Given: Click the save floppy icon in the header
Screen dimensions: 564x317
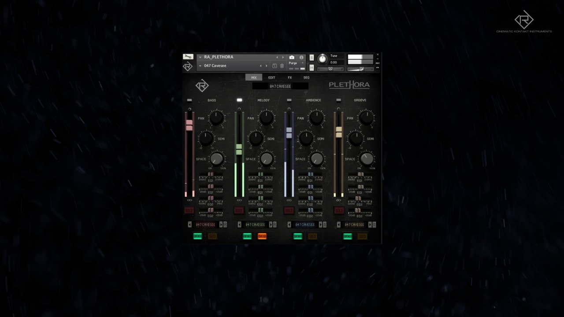Looking at the screenshot, I should point(275,65).
